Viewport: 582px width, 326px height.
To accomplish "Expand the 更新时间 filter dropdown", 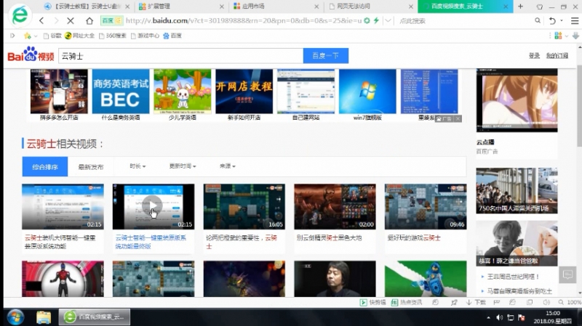I will tap(183, 166).
